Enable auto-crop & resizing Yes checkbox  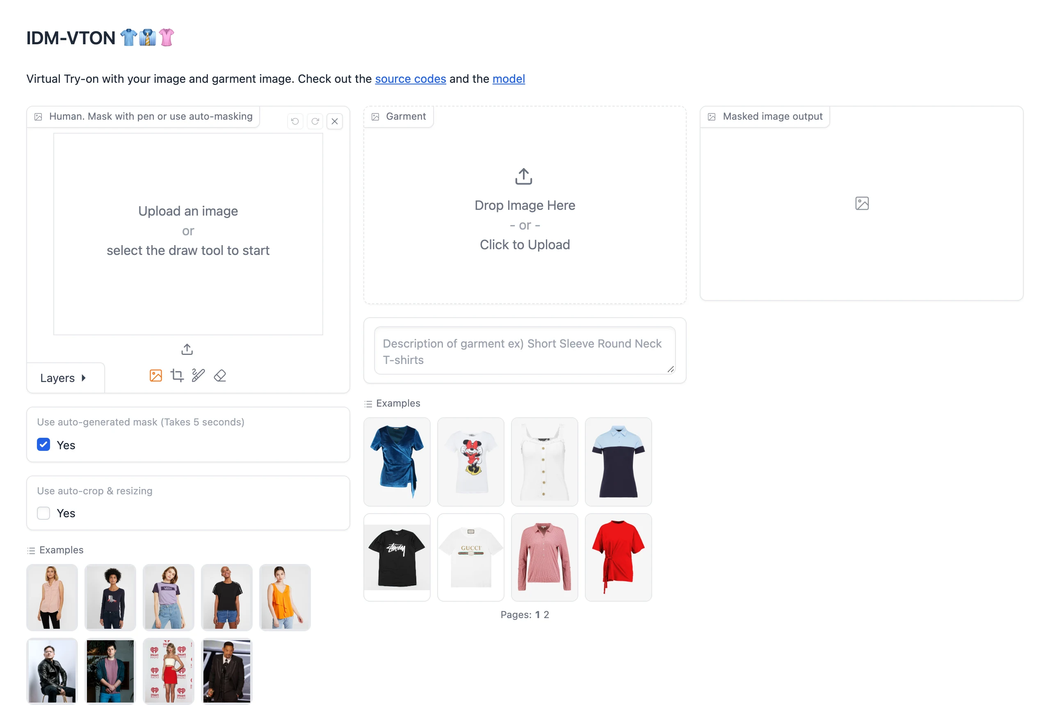tap(43, 513)
